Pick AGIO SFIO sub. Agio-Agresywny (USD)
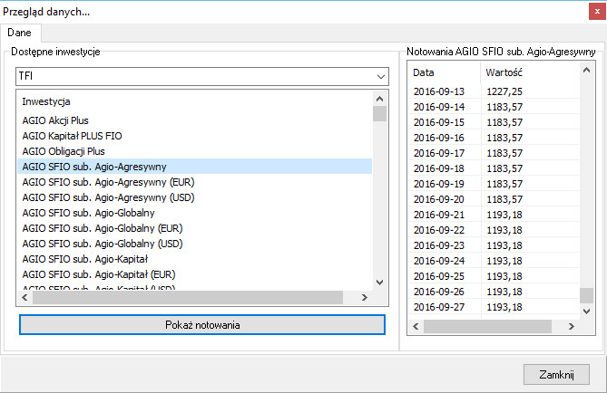607x393 pixels. click(x=109, y=197)
